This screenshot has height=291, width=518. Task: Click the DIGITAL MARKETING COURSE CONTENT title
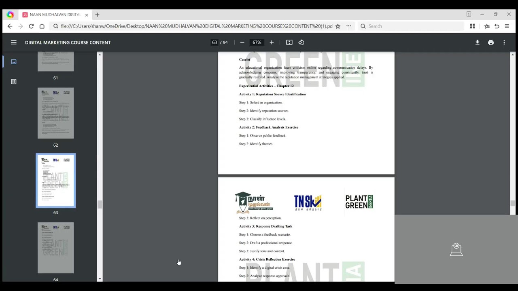[68, 42]
